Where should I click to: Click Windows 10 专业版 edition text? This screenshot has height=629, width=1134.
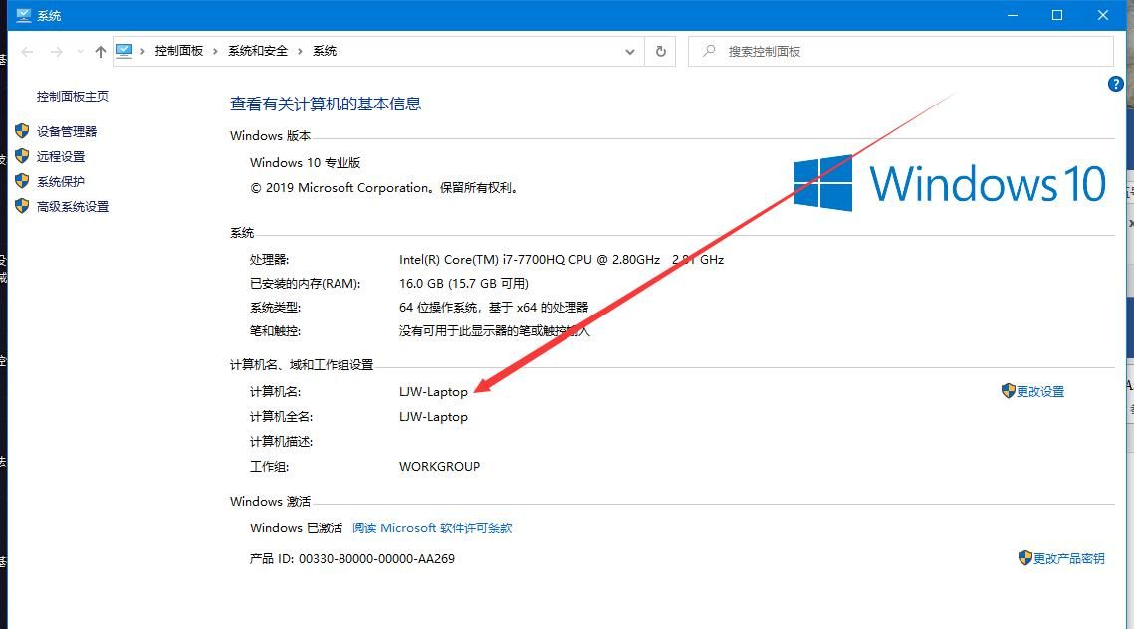click(306, 162)
